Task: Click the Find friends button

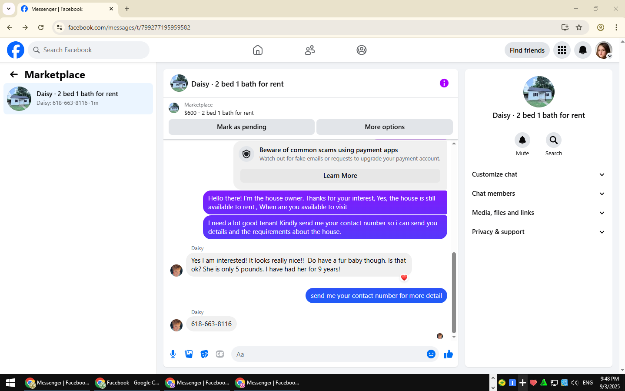Action: (x=527, y=50)
